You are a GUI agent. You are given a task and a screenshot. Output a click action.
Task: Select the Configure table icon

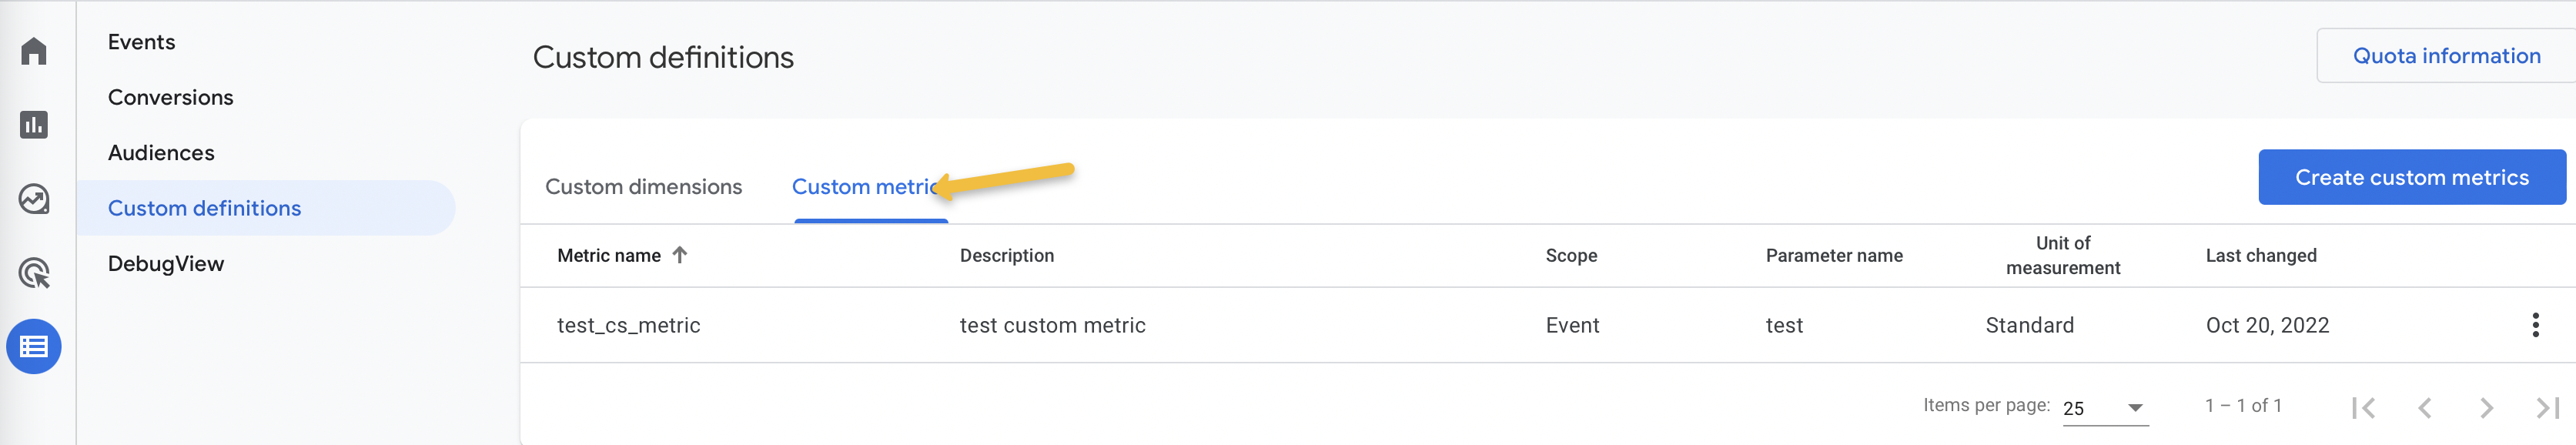coord(34,347)
